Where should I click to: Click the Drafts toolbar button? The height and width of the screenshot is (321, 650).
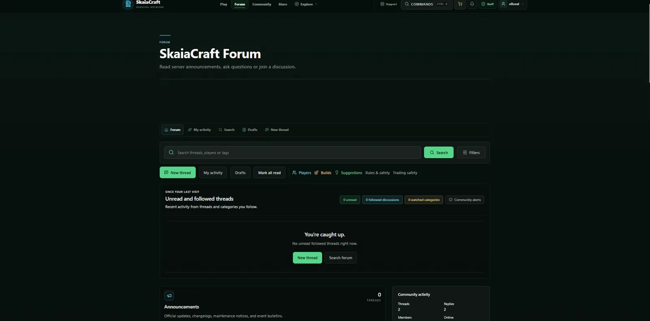(x=240, y=172)
